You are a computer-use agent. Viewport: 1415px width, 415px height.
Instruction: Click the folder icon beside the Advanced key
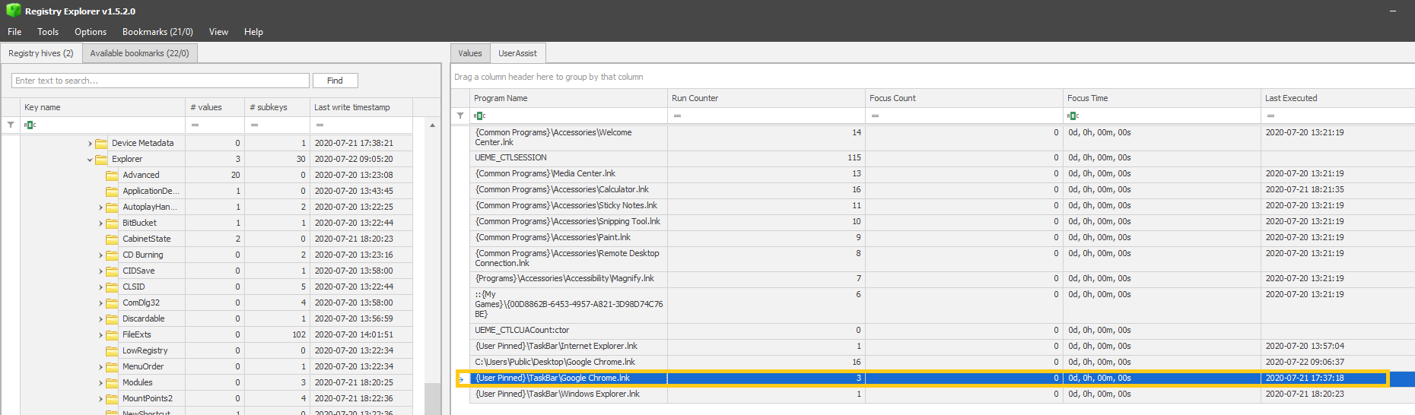(x=112, y=175)
